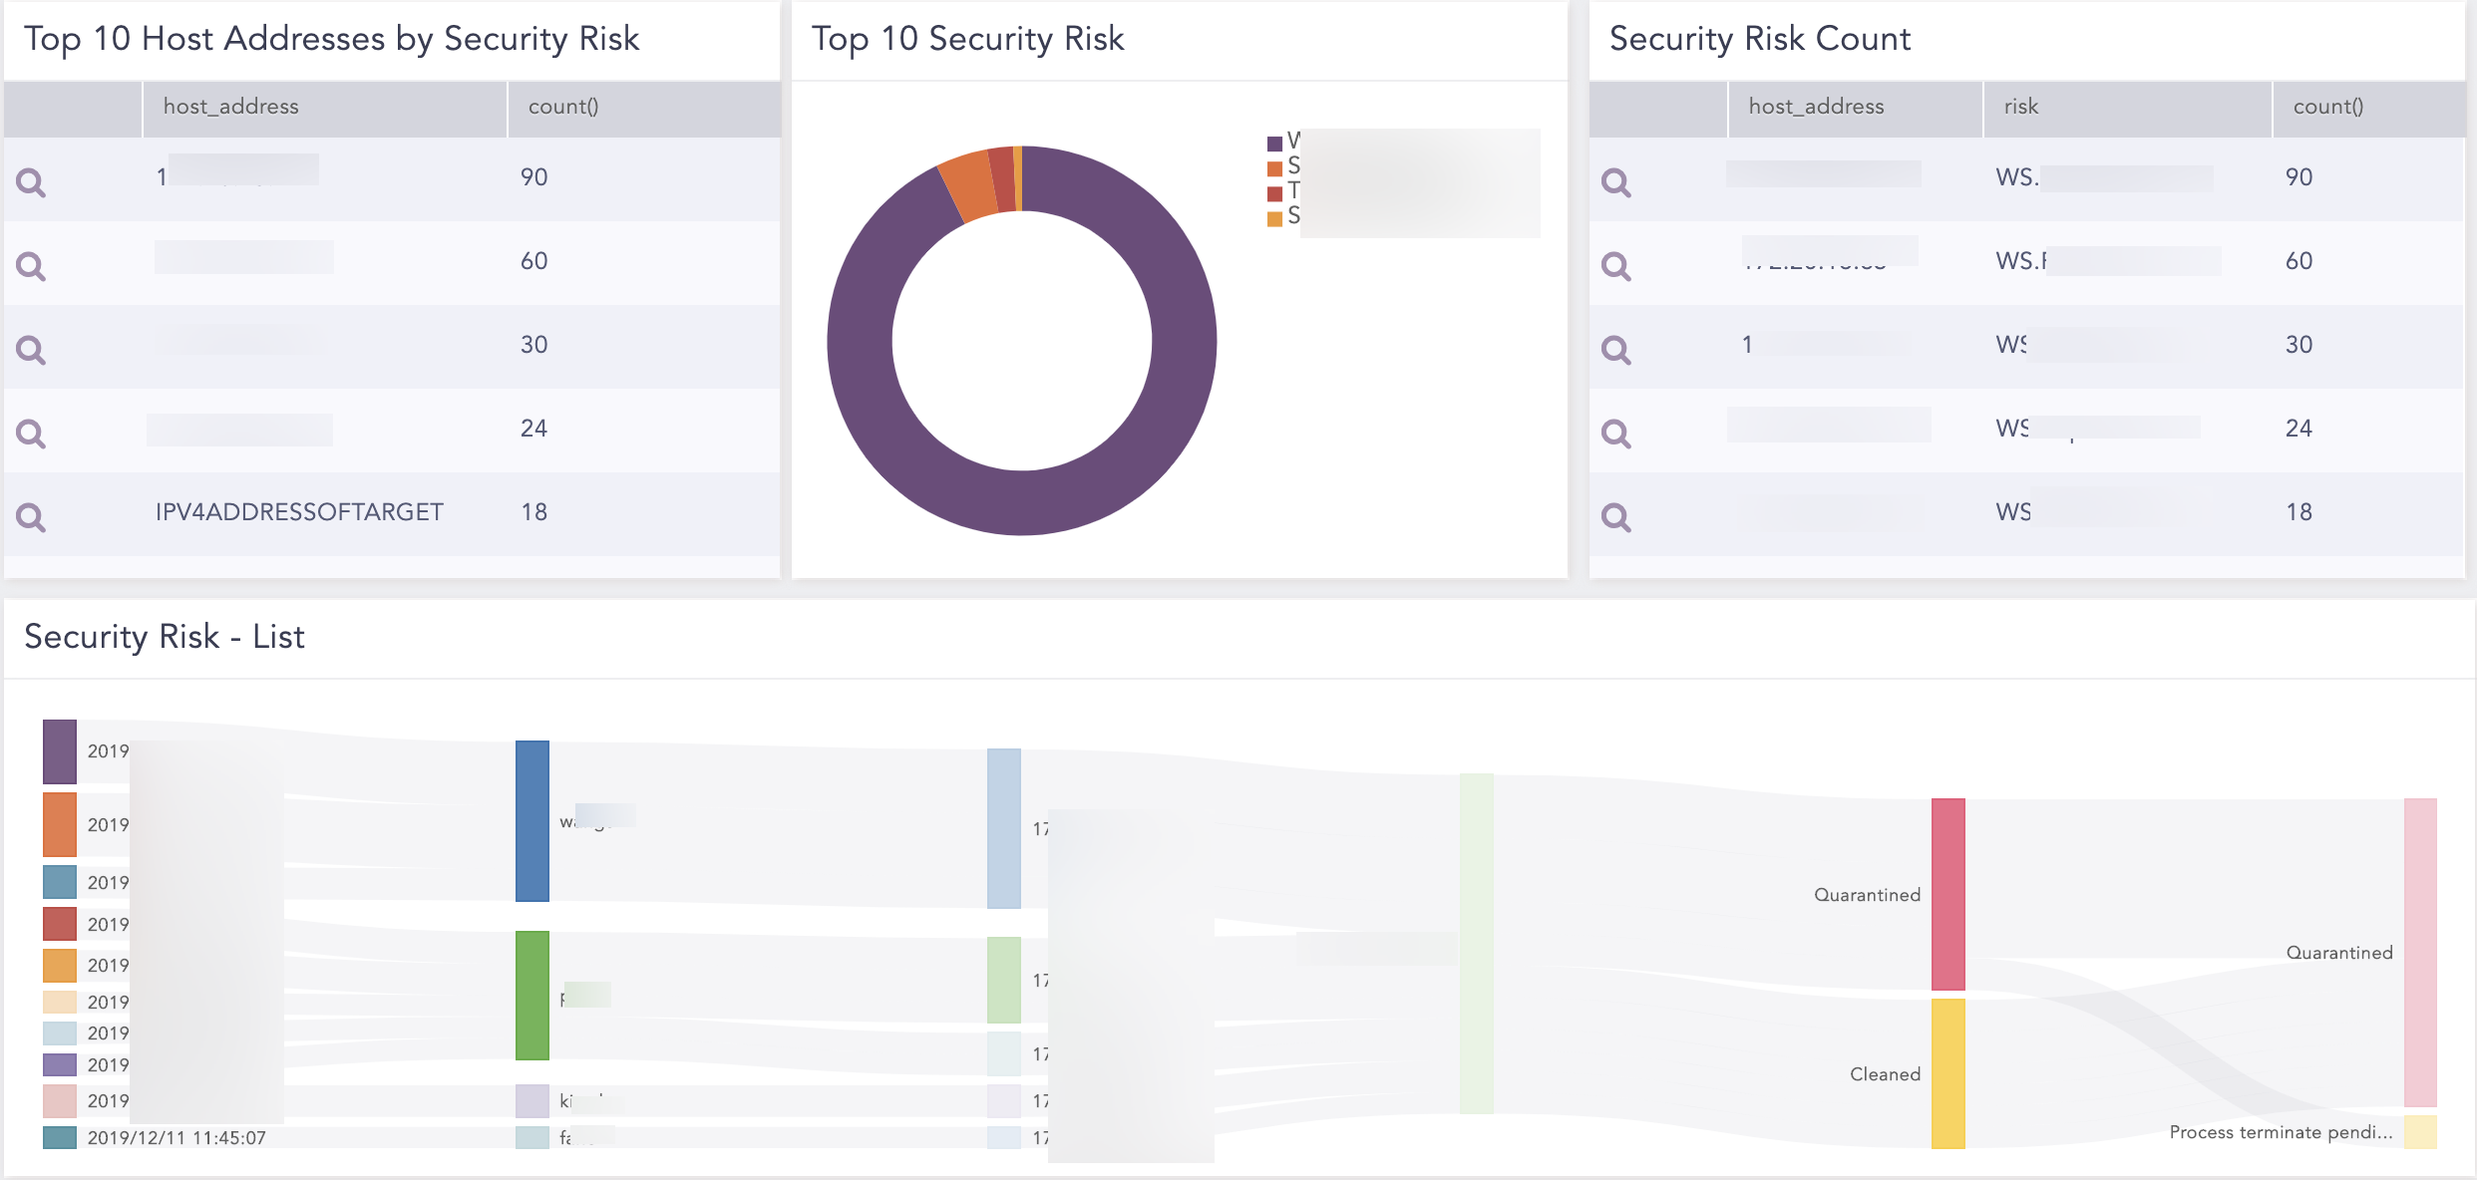
Task: Click magnifier icon for the 90-count host row
Action: tap(31, 182)
